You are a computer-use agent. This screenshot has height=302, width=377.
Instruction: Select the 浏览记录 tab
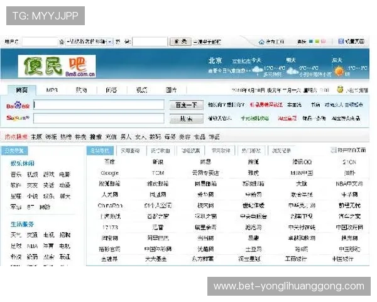click(x=281, y=151)
